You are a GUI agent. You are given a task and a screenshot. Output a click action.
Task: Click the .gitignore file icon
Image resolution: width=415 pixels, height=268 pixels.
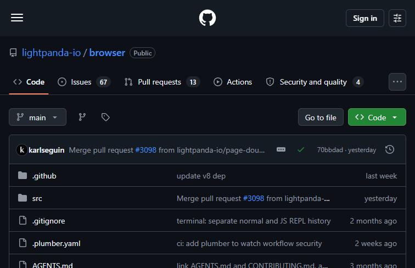click(23, 220)
